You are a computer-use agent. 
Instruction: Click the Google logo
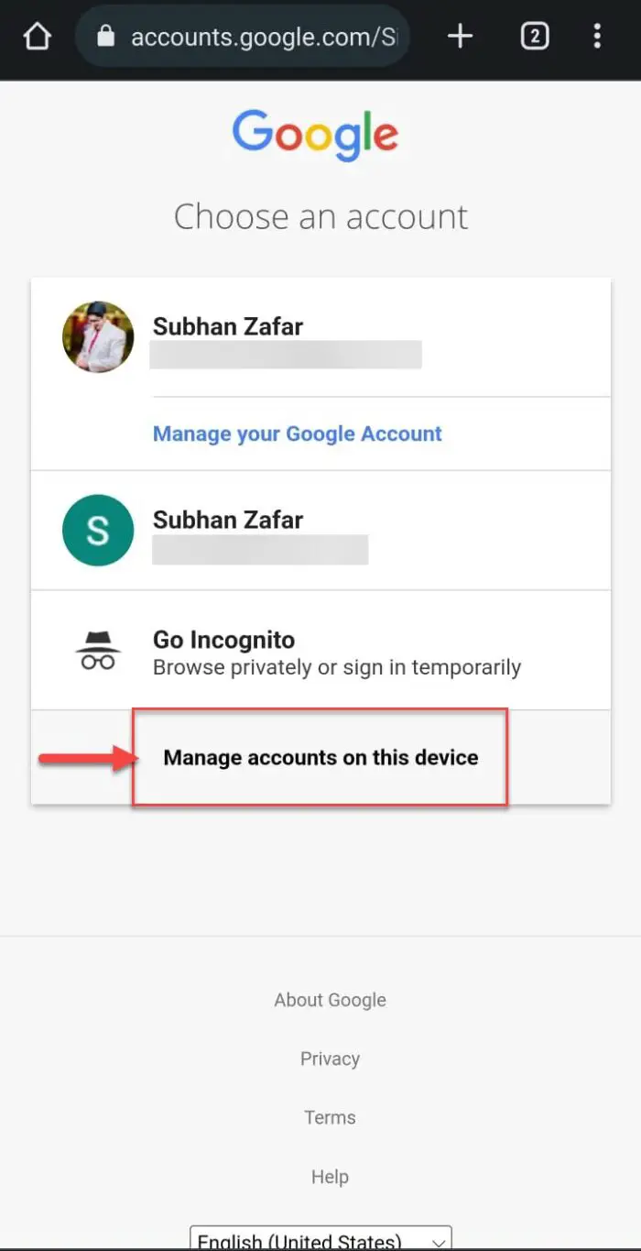coord(316,134)
